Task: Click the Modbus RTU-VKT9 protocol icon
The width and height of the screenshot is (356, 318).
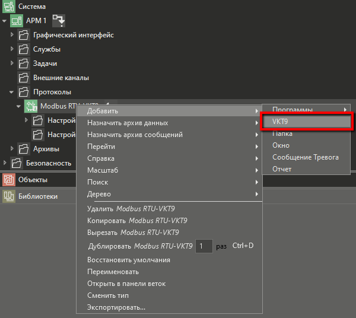Action: click(x=30, y=106)
